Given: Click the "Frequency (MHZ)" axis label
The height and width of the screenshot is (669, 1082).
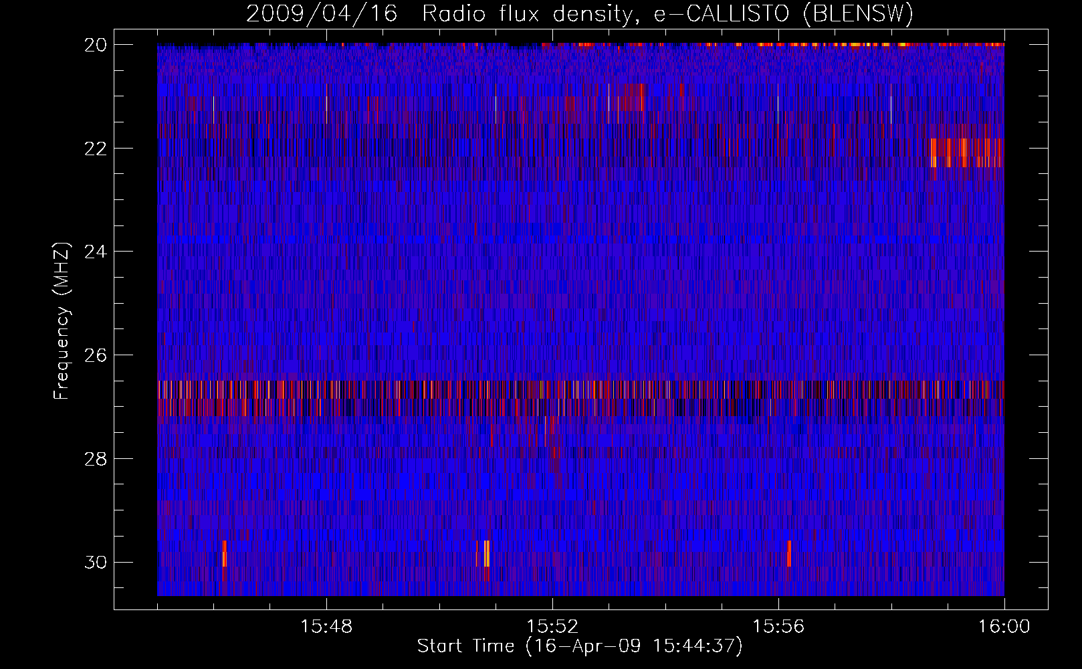Looking at the screenshot, I should (x=62, y=320).
